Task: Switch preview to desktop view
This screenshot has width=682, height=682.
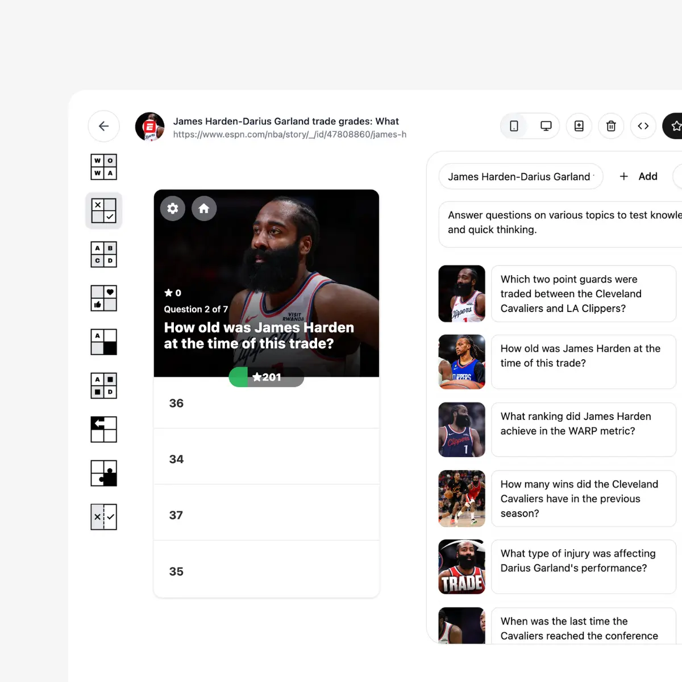Action: [546, 126]
